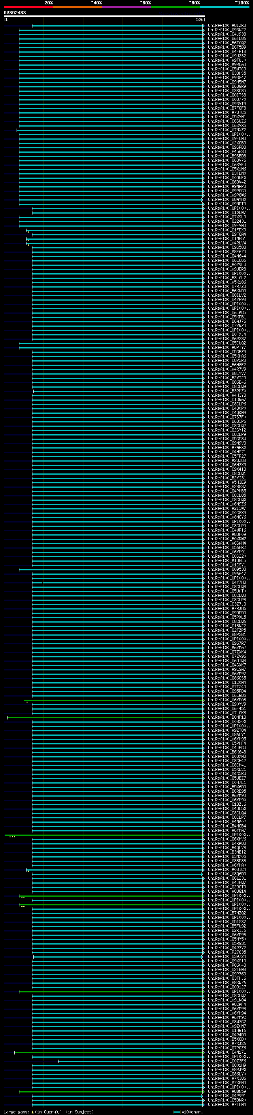
Task: Click the Large gaps legend text
Action: 49,1111
